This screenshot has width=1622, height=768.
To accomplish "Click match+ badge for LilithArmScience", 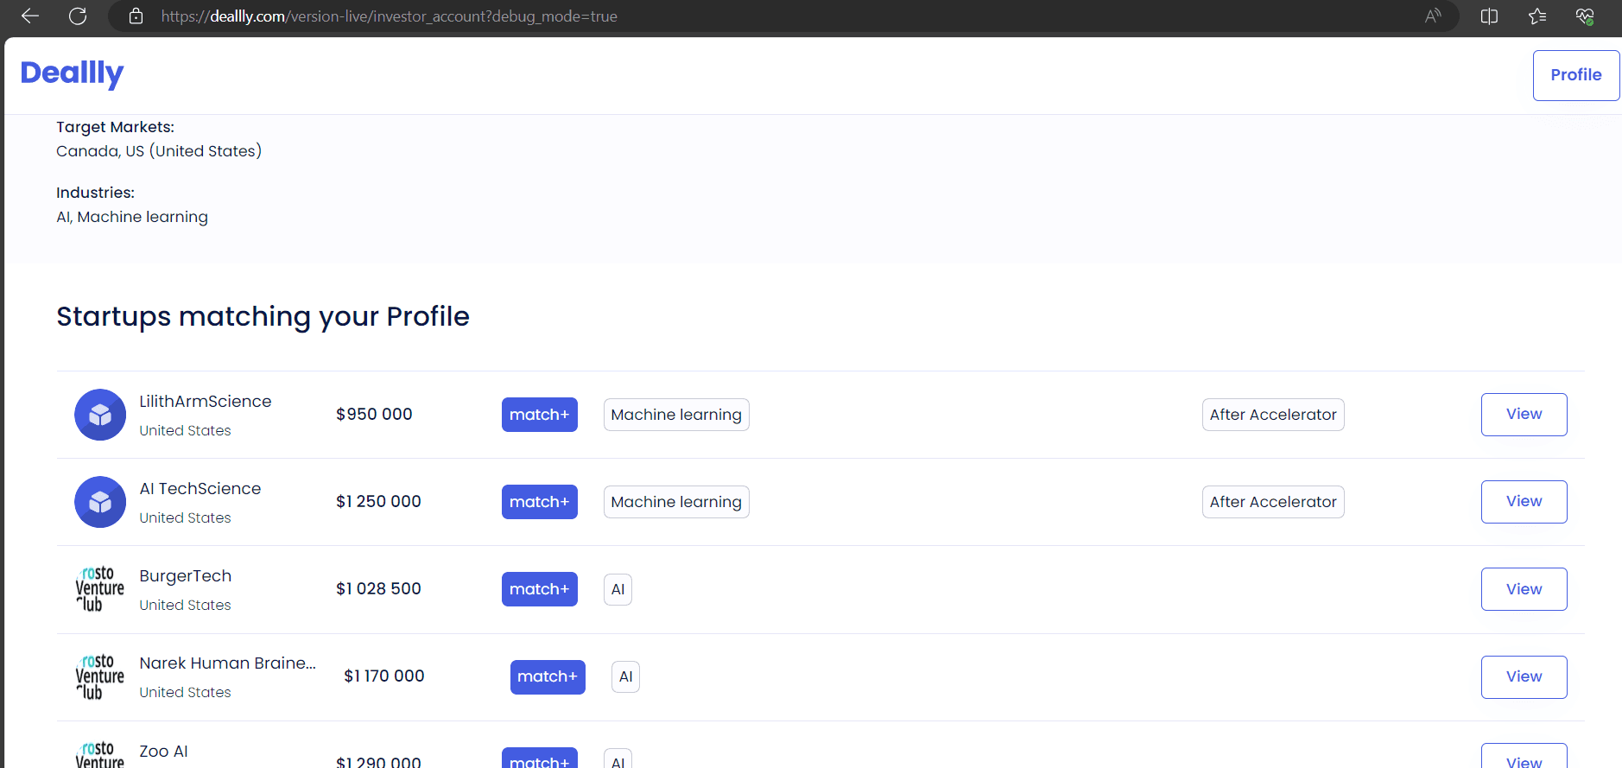I will coord(540,415).
